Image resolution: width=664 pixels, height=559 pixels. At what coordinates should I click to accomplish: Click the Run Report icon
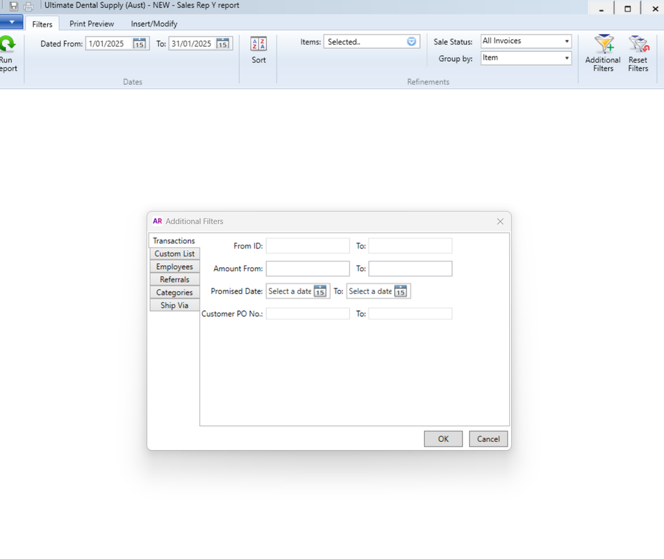pyautogui.click(x=7, y=45)
